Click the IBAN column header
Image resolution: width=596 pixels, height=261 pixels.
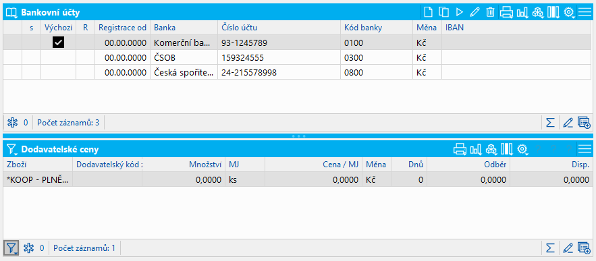tap(517, 28)
